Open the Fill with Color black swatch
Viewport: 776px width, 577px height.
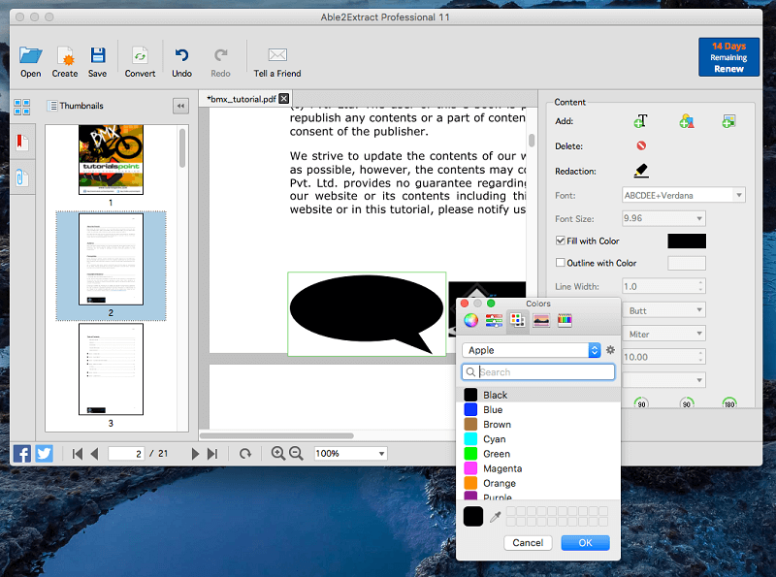tap(687, 241)
